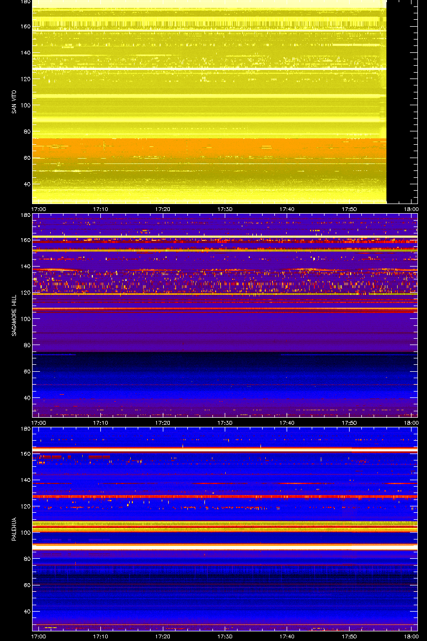The height and width of the screenshot is (641, 427).
Task: Click the 120 frequency tick on San Vito axis
Action: click(25, 79)
